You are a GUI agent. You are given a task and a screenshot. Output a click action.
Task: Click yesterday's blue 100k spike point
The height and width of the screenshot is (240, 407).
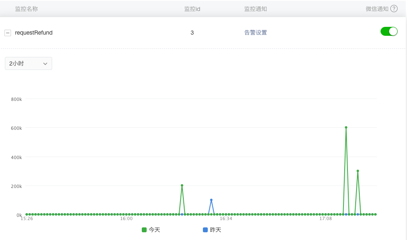pyautogui.click(x=211, y=200)
